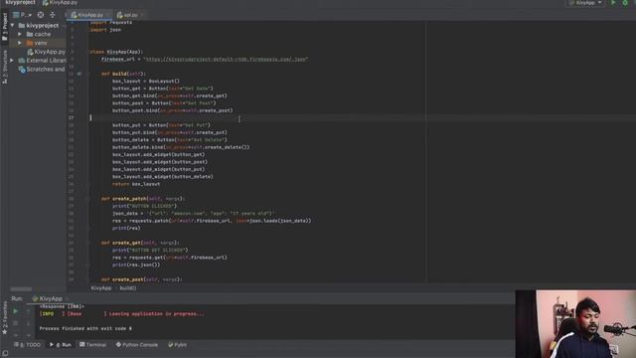Click the KivyApp.py breadcrumb in the navigation bar
636x358 pixels.
(60, 2)
